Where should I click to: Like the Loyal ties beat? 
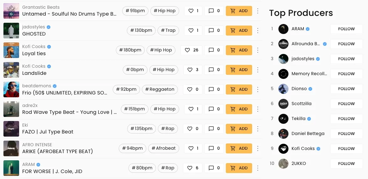click(191, 50)
